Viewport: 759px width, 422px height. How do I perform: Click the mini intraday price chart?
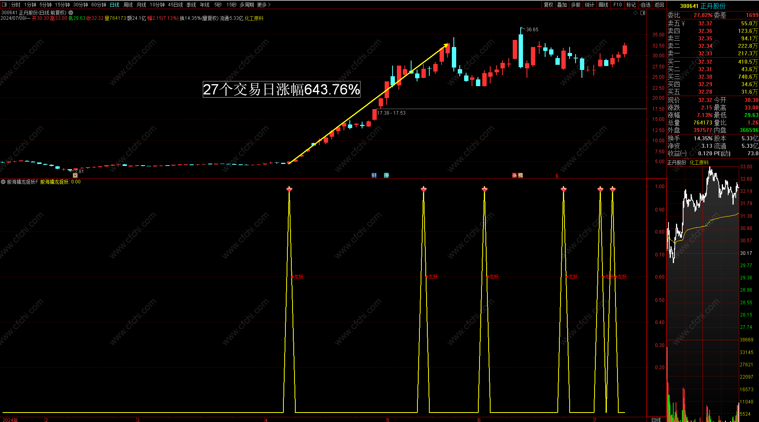tap(703, 253)
